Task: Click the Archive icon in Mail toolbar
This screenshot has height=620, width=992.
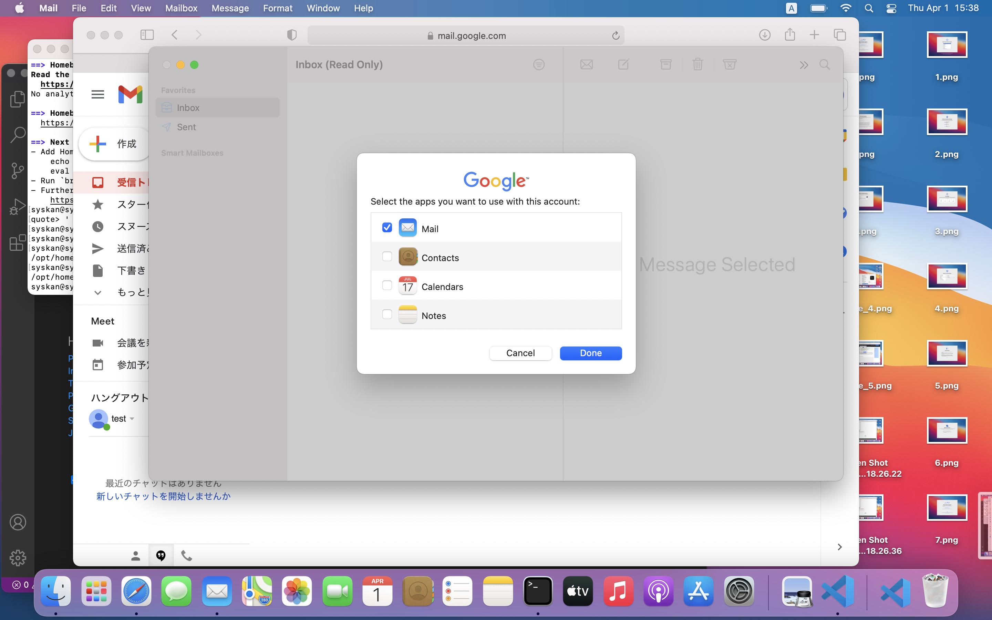Action: point(666,64)
